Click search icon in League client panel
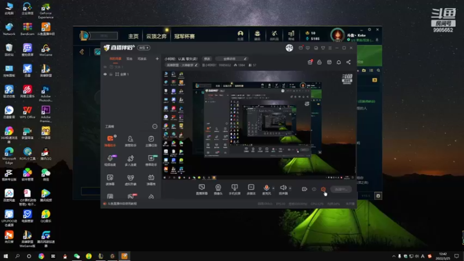The width and height of the screenshot is (464, 261). (378, 70)
